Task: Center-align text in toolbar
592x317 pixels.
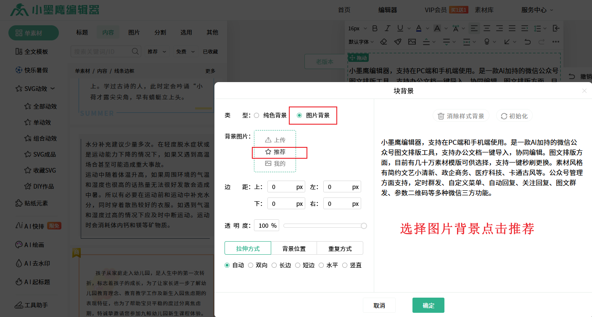Action: pyautogui.click(x=487, y=29)
